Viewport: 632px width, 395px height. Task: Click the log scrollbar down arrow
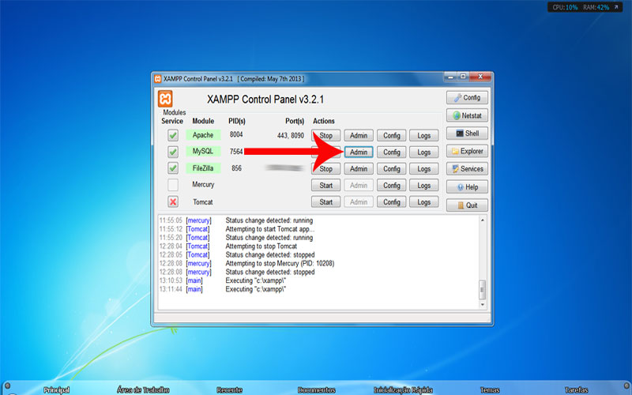pos(482,305)
